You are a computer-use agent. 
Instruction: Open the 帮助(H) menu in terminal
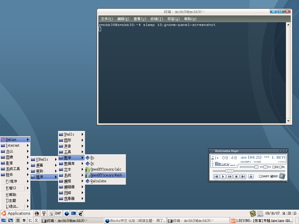pyautogui.click(x=190, y=19)
